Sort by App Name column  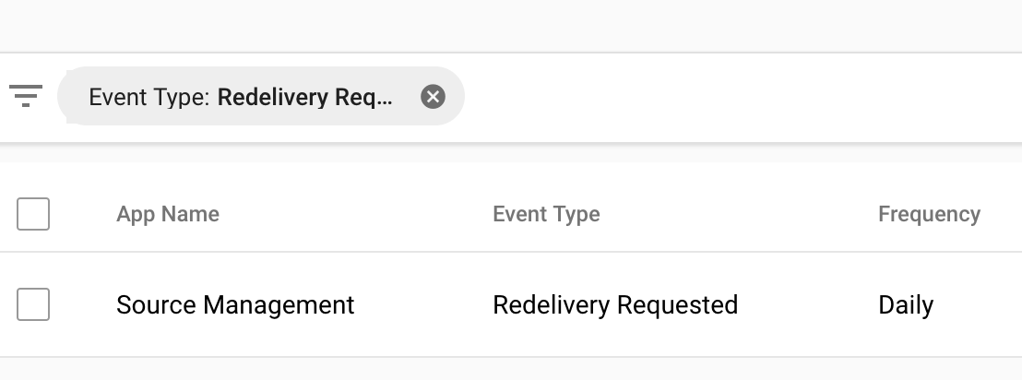click(x=168, y=214)
